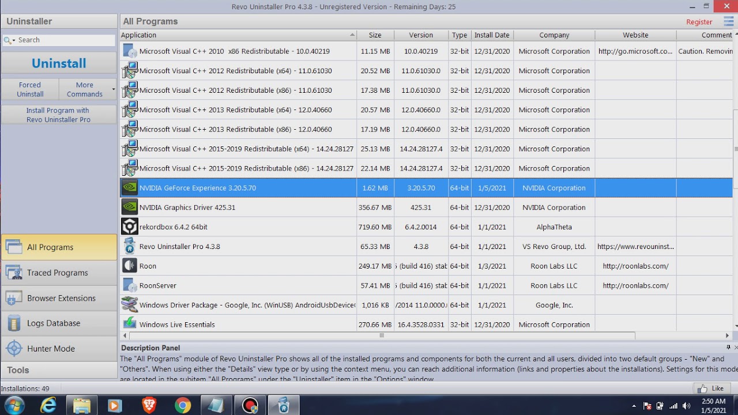Click the 'Google, Inc.' company cell

[x=554, y=305]
